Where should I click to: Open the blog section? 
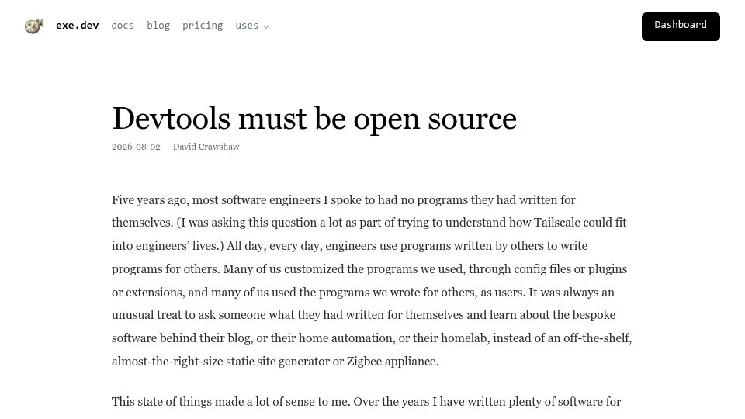(158, 25)
